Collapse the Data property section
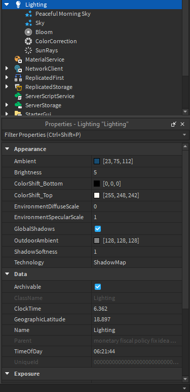This screenshot has height=392, width=190. pos(7,274)
